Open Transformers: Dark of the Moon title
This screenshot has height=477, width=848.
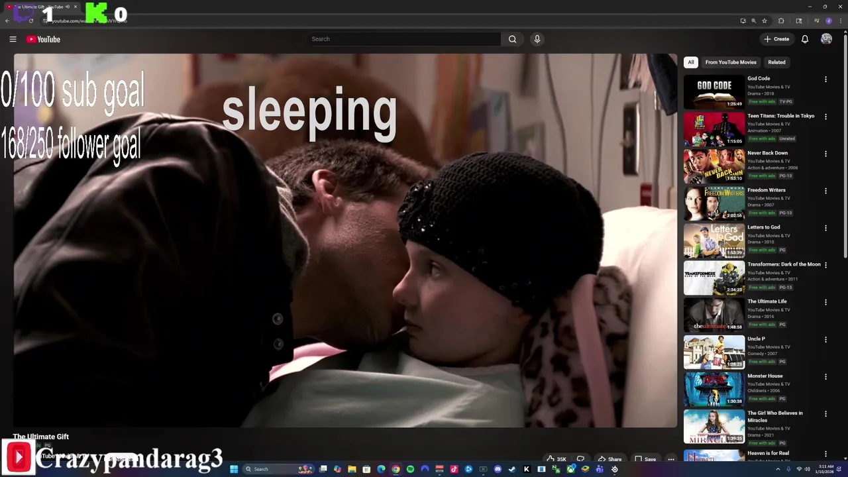[x=784, y=264]
